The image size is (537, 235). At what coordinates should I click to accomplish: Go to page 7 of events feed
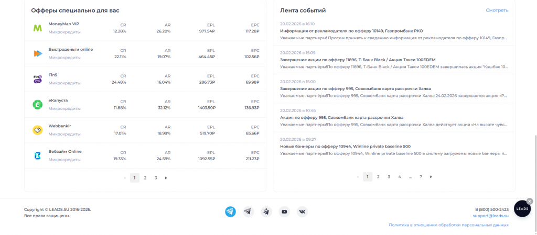pyautogui.click(x=421, y=177)
